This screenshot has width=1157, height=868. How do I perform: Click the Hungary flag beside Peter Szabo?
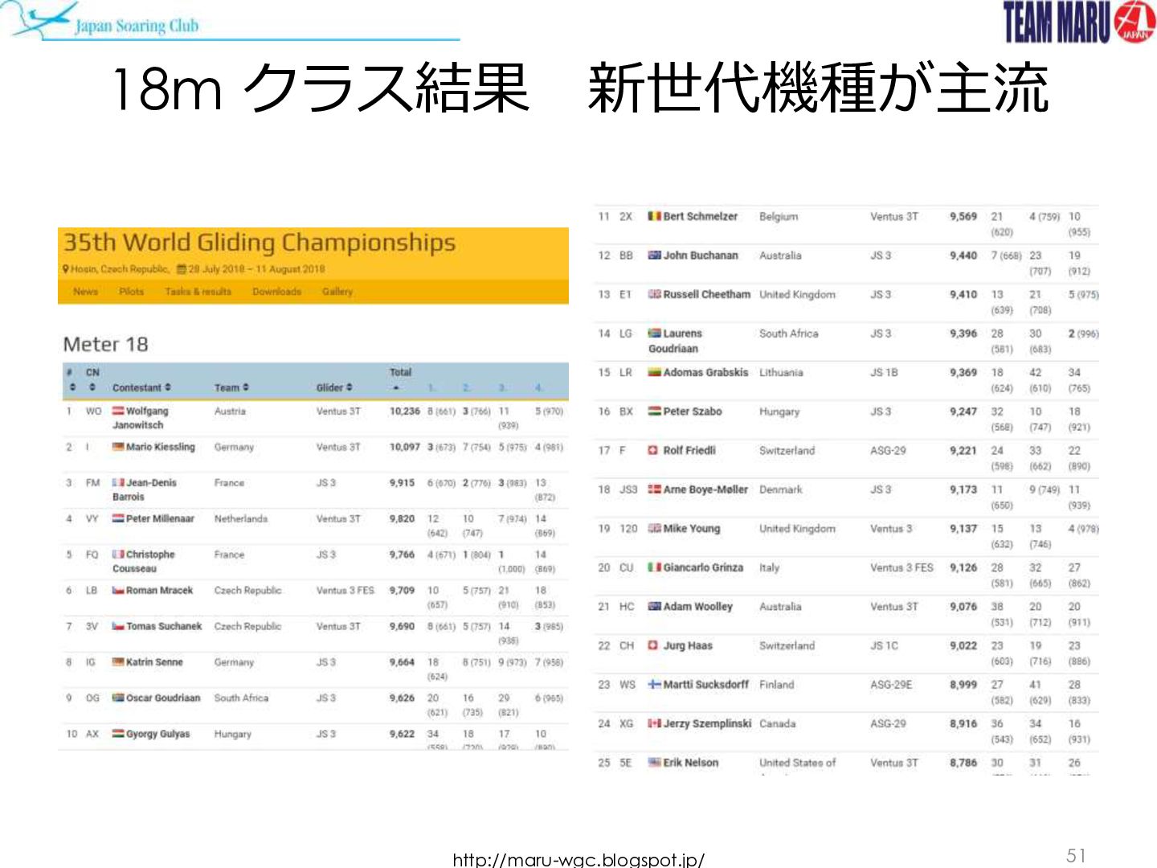point(654,411)
